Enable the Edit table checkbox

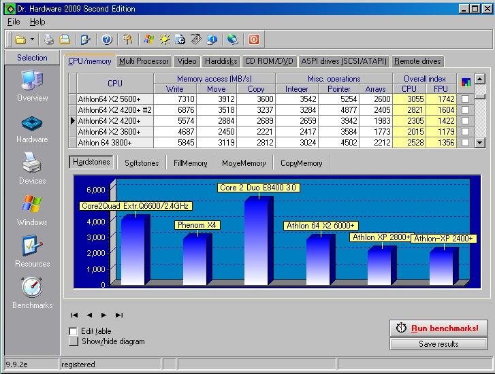pos(74,331)
